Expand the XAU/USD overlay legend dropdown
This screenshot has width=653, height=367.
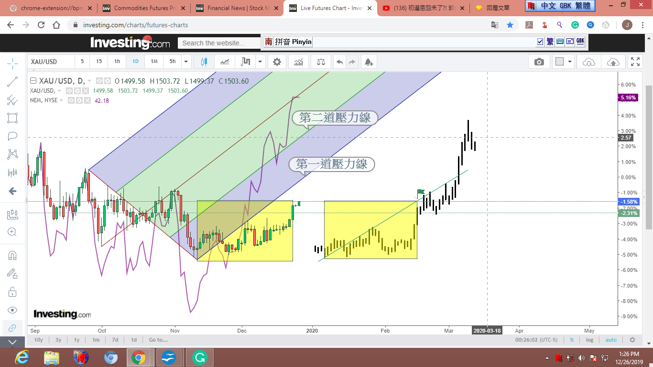point(59,91)
